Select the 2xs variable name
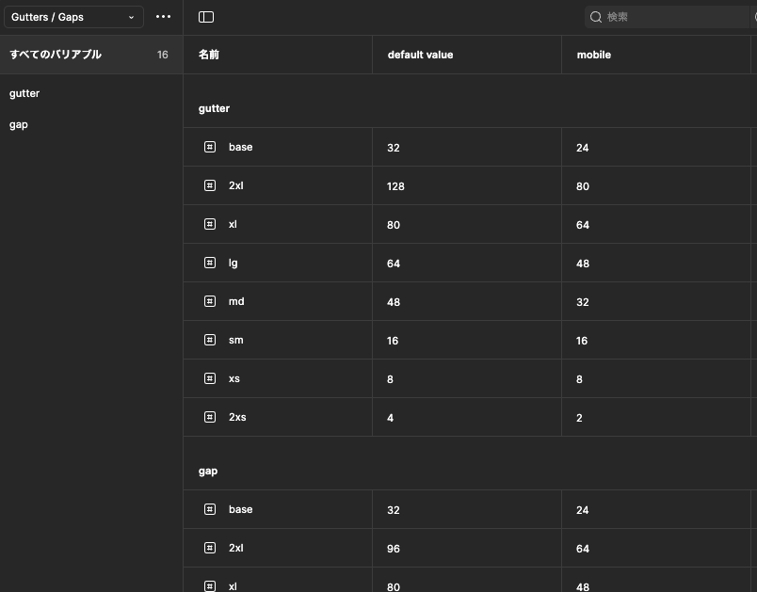Image resolution: width=757 pixels, height=592 pixels. pos(237,417)
